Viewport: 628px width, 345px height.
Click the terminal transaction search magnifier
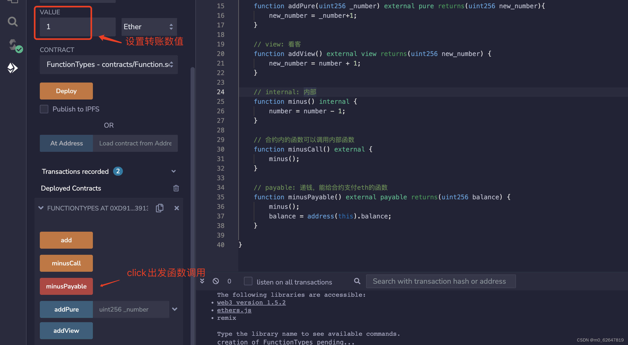[x=357, y=281]
